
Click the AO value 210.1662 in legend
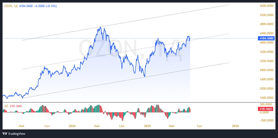click(x=16, y=106)
